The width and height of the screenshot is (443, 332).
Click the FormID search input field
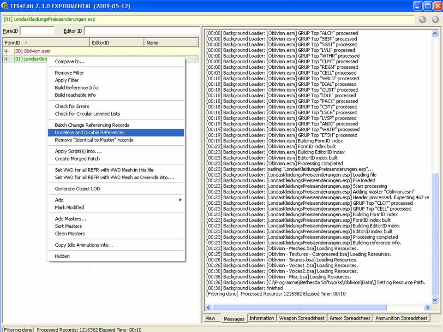point(37,31)
